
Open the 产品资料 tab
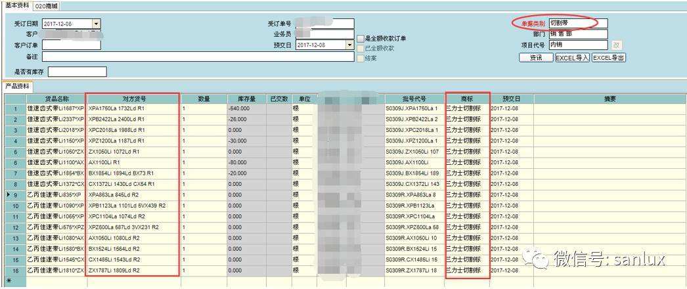(x=18, y=87)
